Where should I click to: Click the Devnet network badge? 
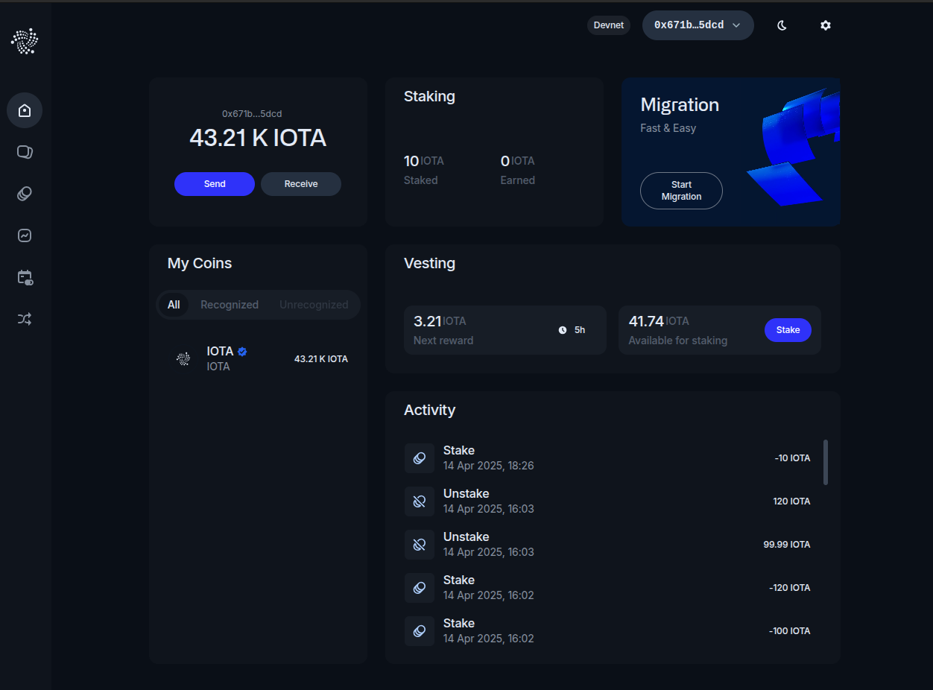click(x=608, y=25)
